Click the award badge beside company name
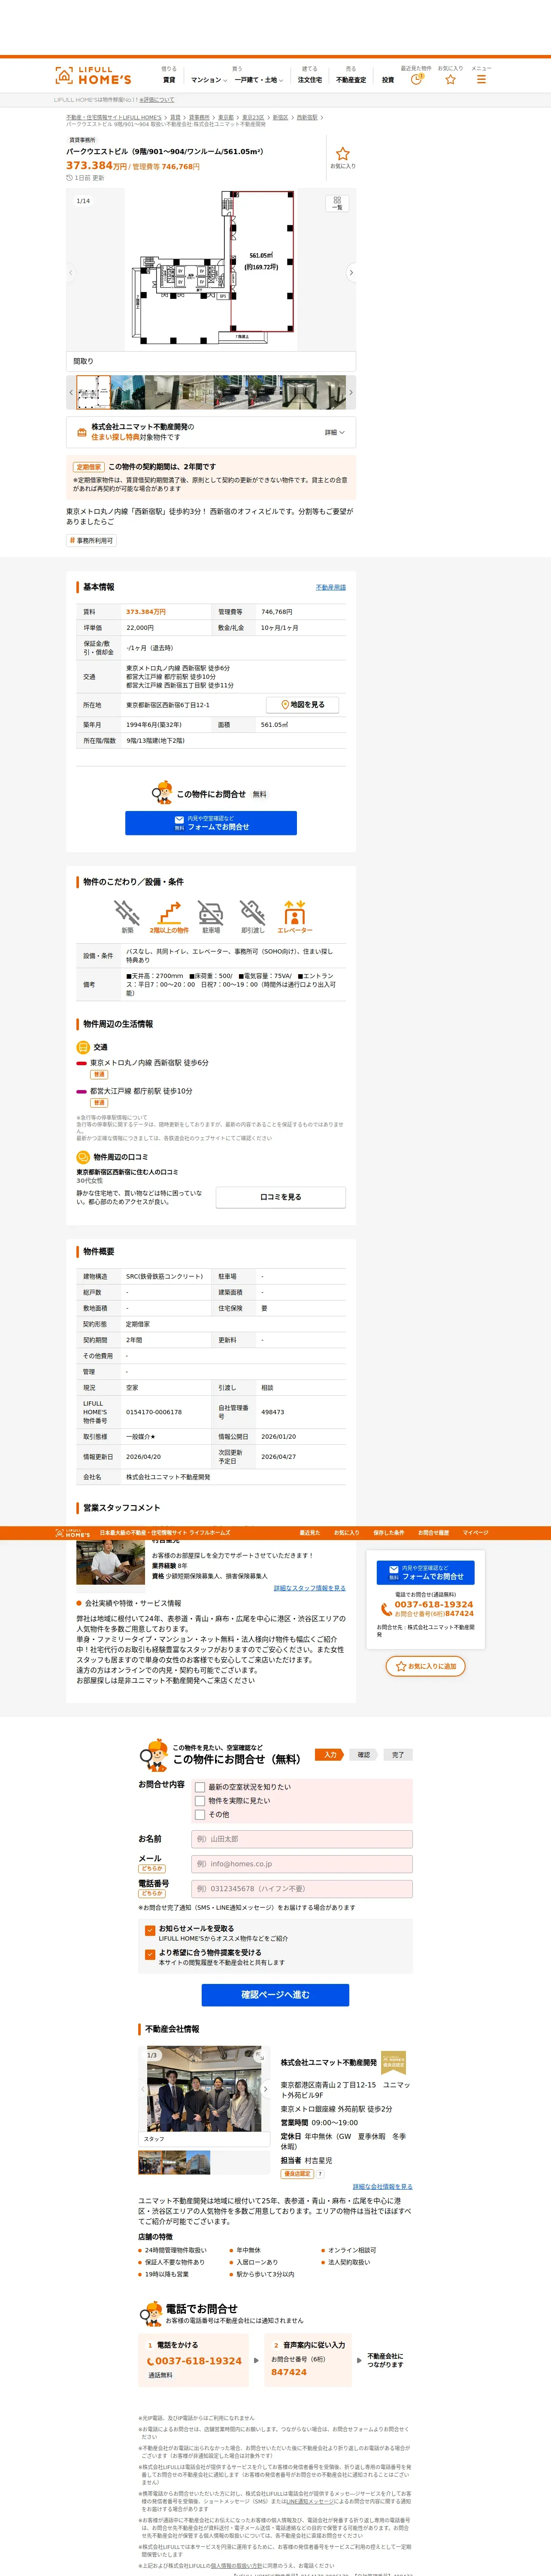Image resolution: width=551 pixels, height=2576 pixels. (x=394, y=2062)
